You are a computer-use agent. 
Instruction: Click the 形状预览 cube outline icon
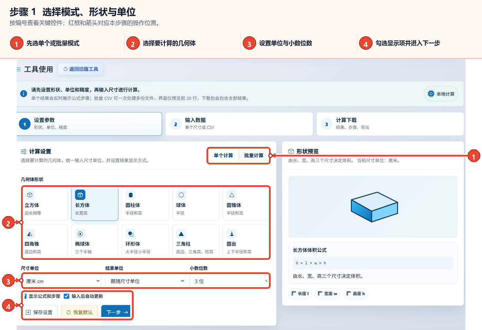point(291,151)
